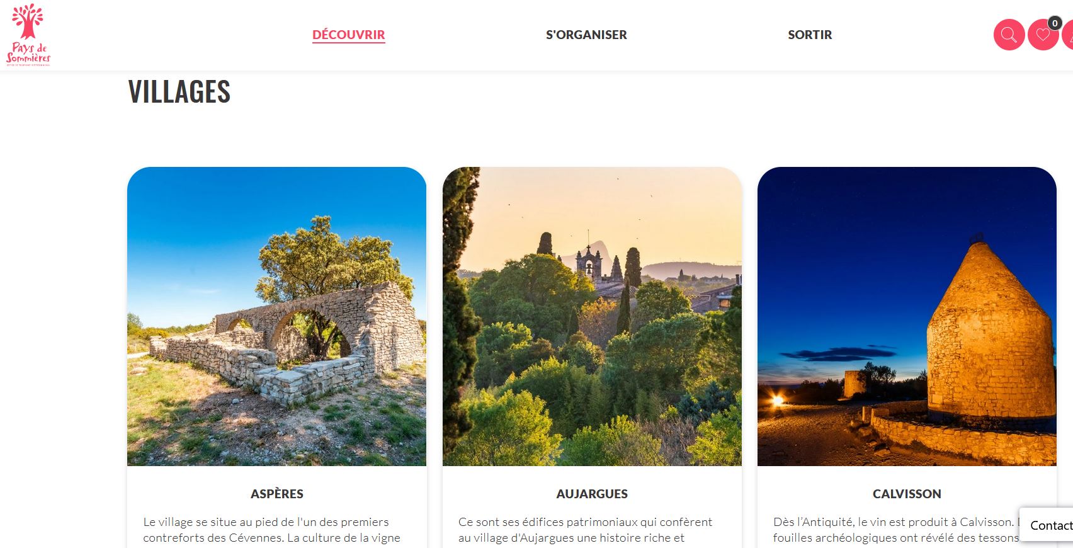Viewport: 1073px width, 548px height.
Task: Open the favorites heart icon
Action: pyautogui.click(x=1043, y=35)
